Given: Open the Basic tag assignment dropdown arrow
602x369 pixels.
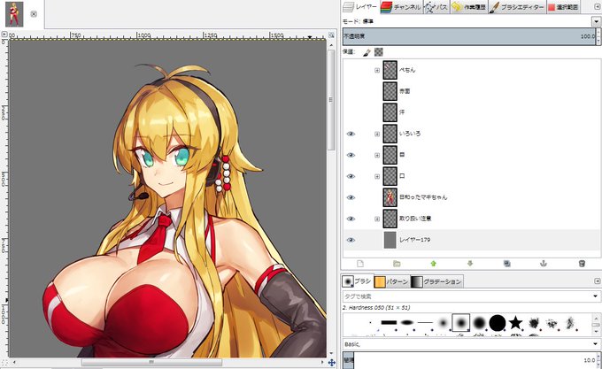Looking at the screenshot, I should pyautogui.click(x=596, y=344).
